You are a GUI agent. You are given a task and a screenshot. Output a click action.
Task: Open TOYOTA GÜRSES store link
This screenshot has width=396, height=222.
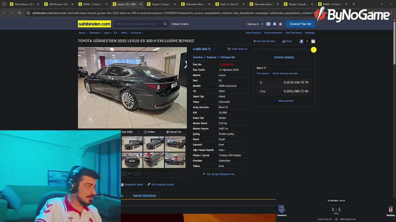click(284, 57)
